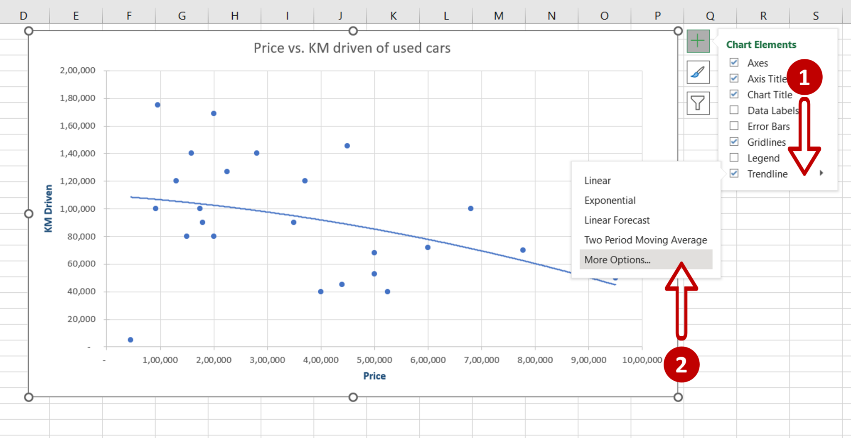The image size is (851, 438).
Task: Enable the Data Labels checkbox
Action: click(733, 110)
